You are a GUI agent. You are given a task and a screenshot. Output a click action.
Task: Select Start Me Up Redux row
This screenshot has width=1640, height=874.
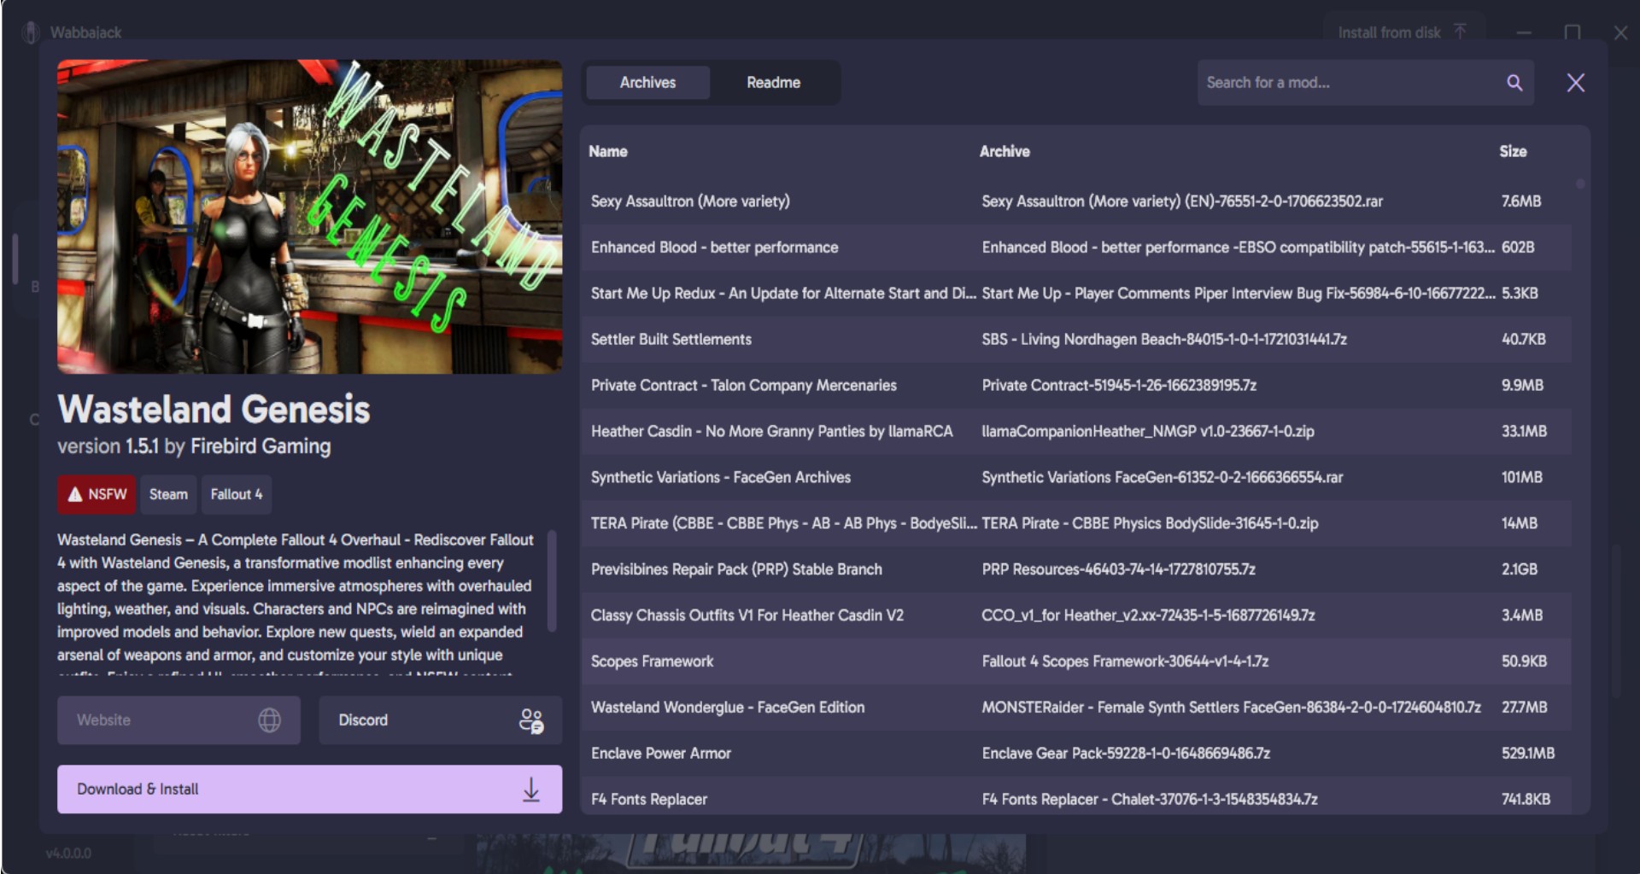pyautogui.click(x=1076, y=294)
